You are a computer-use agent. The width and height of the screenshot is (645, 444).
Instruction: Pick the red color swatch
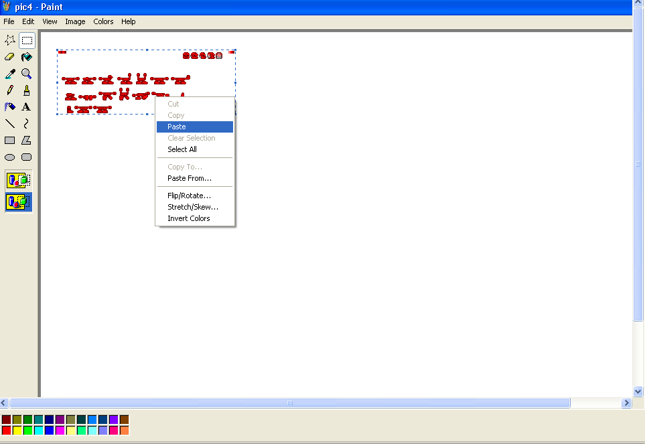pyautogui.click(x=6, y=429)
